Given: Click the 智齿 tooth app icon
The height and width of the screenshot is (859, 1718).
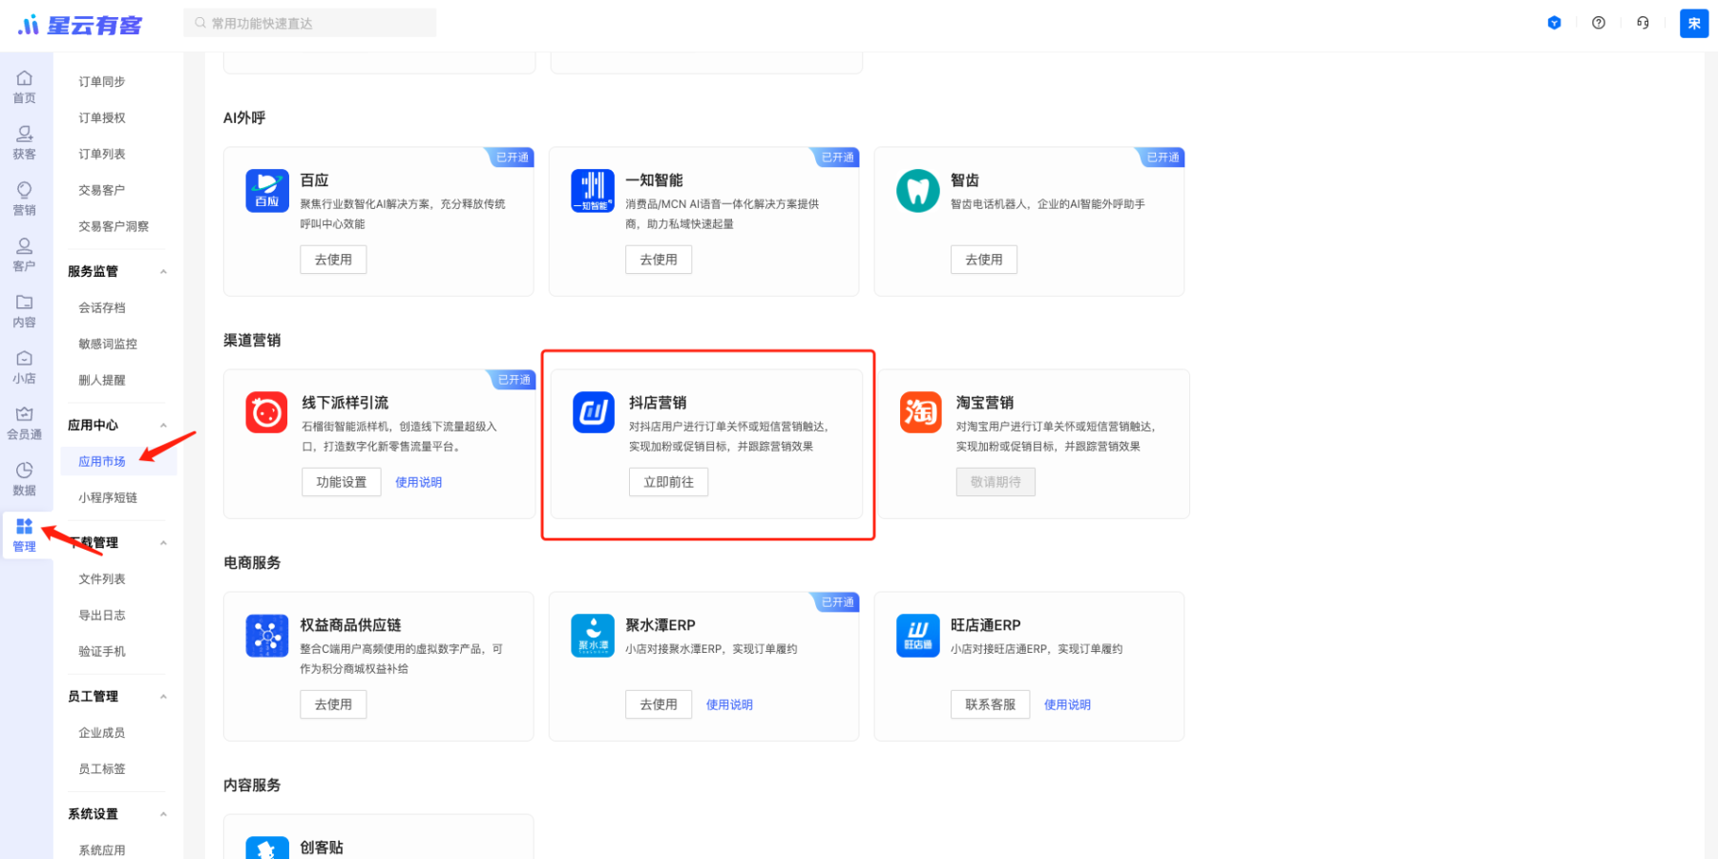Looking at the screenshot, I should (x=918, y=191).
